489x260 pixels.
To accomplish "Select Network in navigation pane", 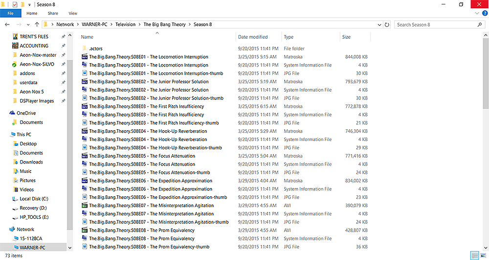I will [x=25, y=229].
